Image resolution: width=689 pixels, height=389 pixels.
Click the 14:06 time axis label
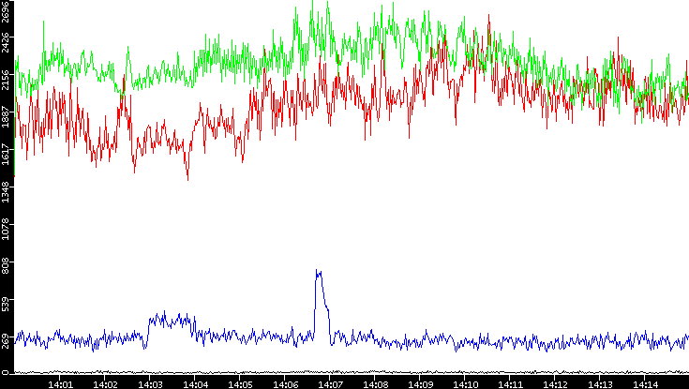pyautogui.click(x=285, y=384)
